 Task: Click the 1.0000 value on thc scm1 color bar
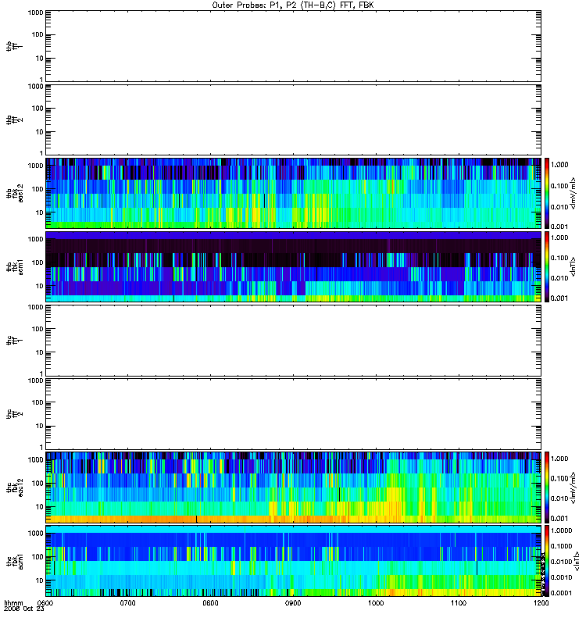561,530
